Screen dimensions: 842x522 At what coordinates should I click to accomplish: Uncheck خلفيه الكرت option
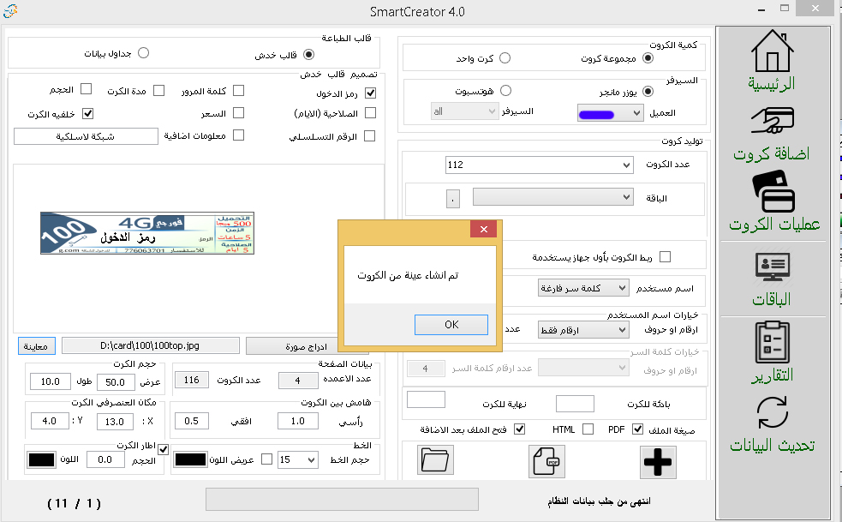(x=89, y=113)
